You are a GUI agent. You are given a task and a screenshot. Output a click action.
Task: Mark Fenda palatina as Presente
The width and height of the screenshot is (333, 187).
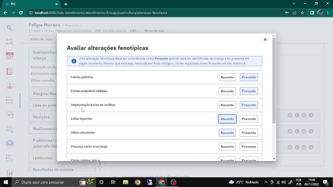(249, 77)
